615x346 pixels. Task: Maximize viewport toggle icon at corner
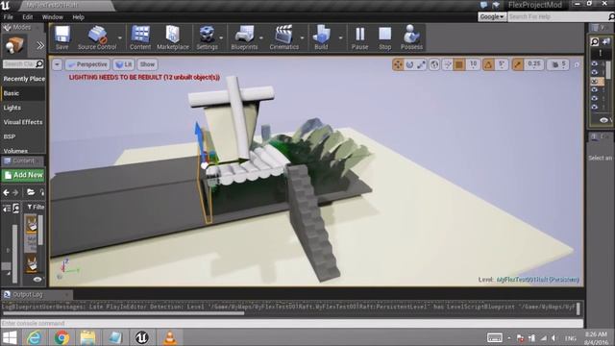[x=577, y=64]
